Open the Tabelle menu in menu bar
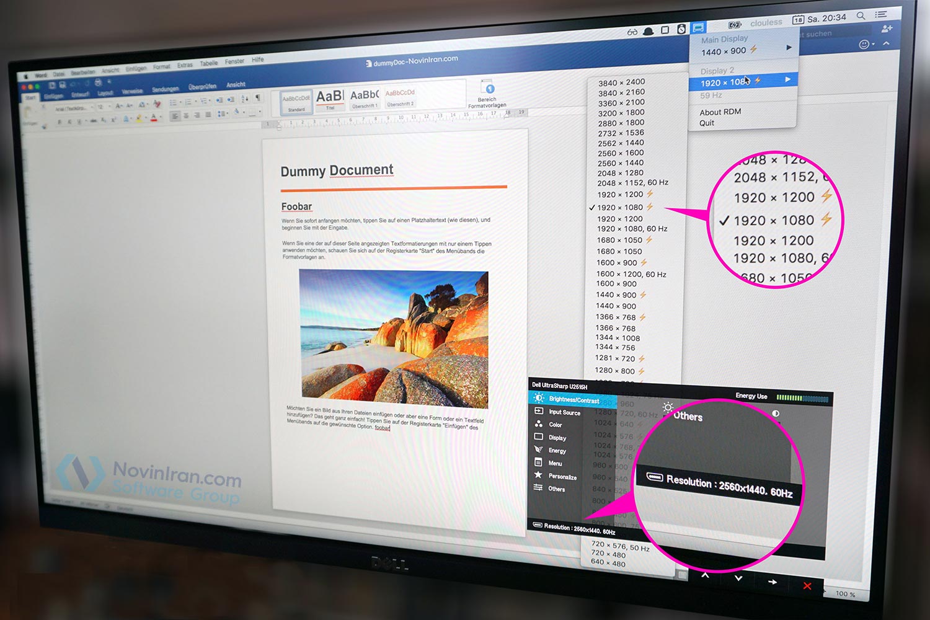The image size is (930, 620). tap(208, 63)
